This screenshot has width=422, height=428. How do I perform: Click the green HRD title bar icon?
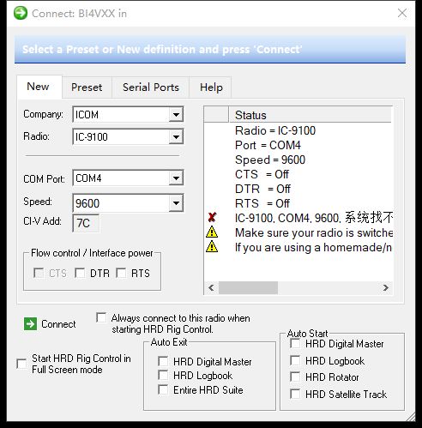(x=21, y=13)
